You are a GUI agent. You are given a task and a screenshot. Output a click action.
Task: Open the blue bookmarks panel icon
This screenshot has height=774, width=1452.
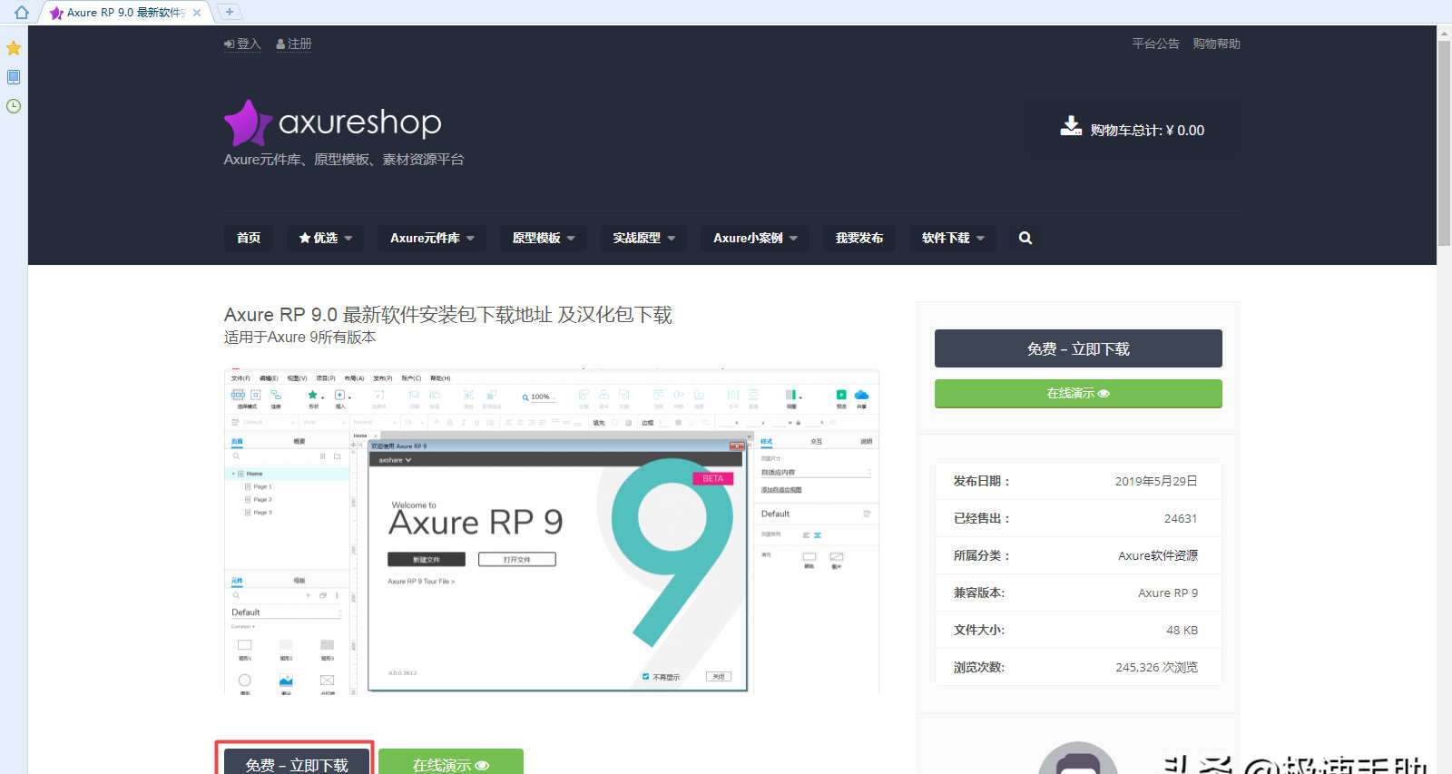[14, 77]
